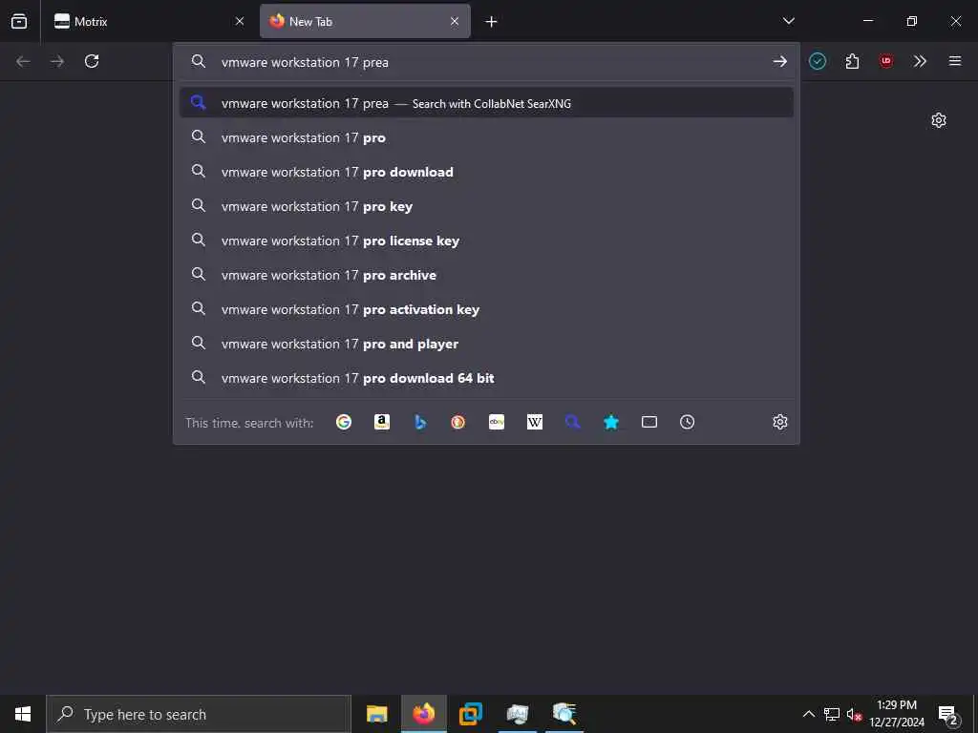Choose suggestion 'vmware workstation 17 pro download'
Image resolution: width=978 pixels, height=733 pixels.
point(486,172)
